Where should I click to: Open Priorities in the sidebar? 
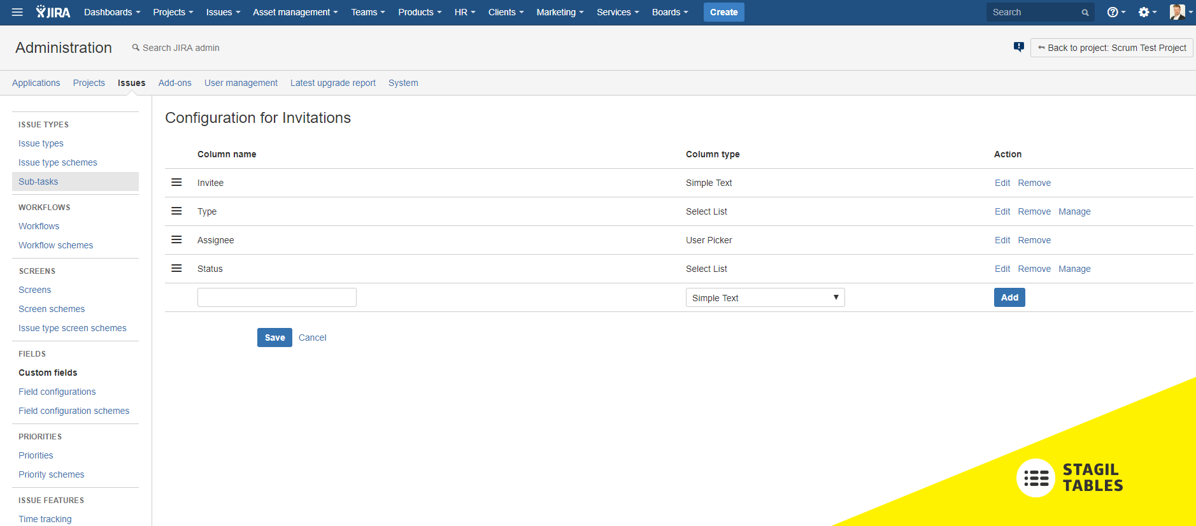36,455
